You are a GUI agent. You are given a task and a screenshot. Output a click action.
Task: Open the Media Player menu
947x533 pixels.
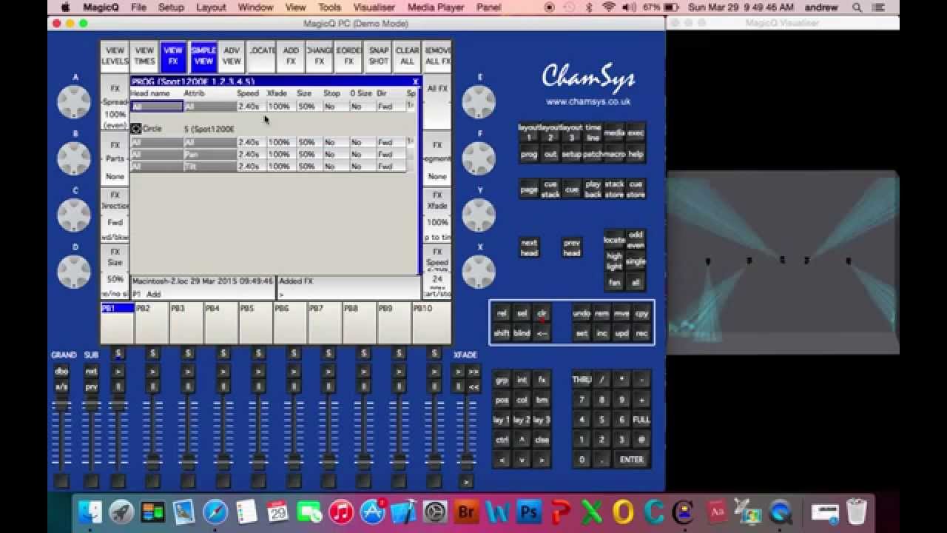[435, 7]
